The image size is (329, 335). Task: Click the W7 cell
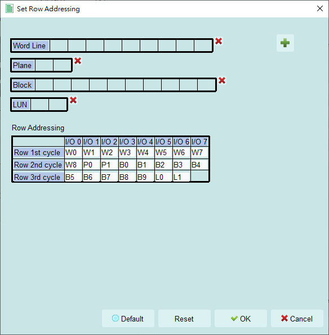click(x=199, y=152)
